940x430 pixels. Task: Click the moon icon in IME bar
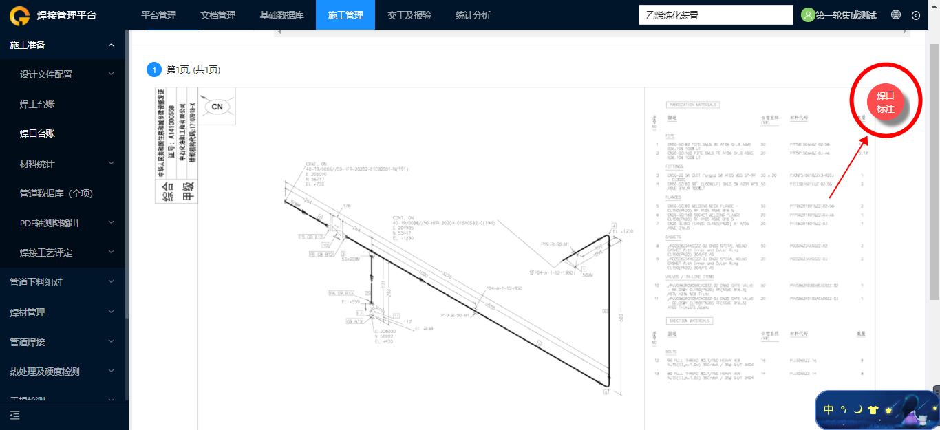click(x=858, y=409)
